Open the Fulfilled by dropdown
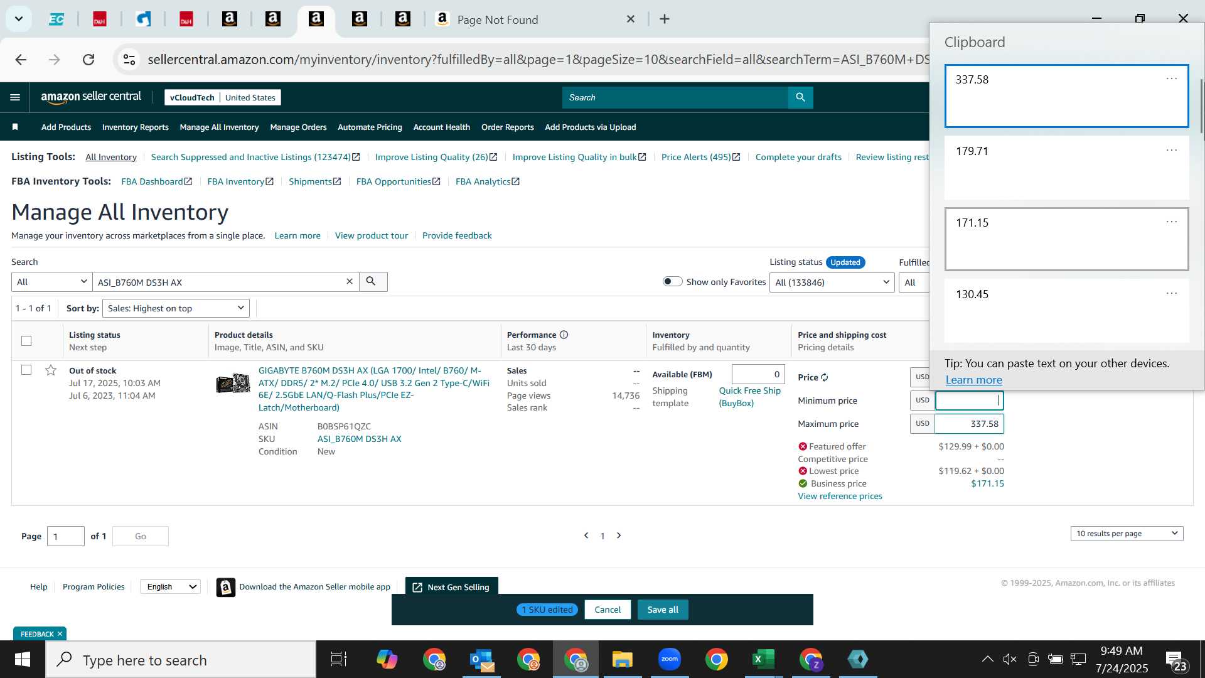1205x678 pixels. [x=915, y=282]
